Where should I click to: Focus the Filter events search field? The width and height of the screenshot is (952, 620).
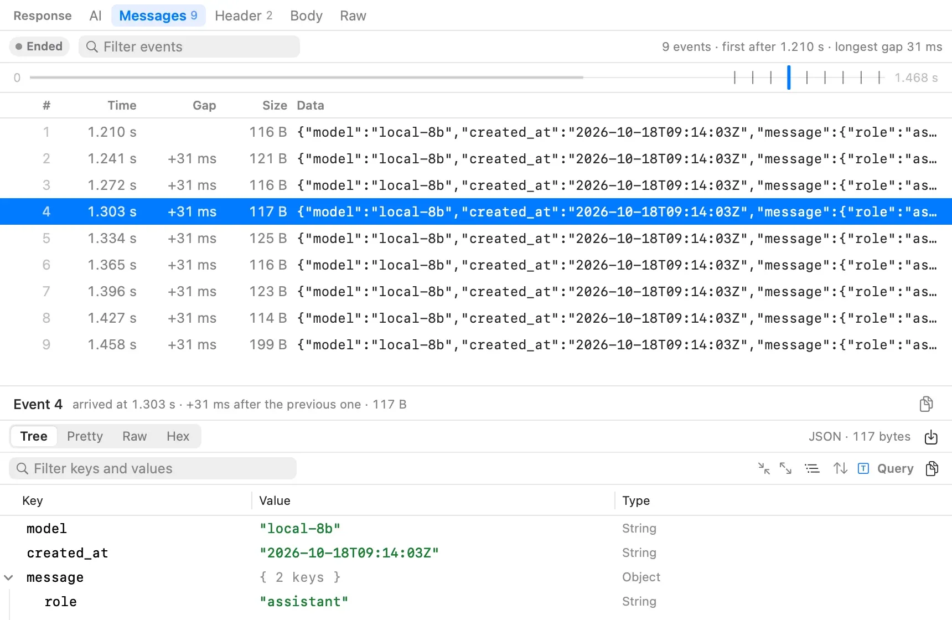pos(189,46)
